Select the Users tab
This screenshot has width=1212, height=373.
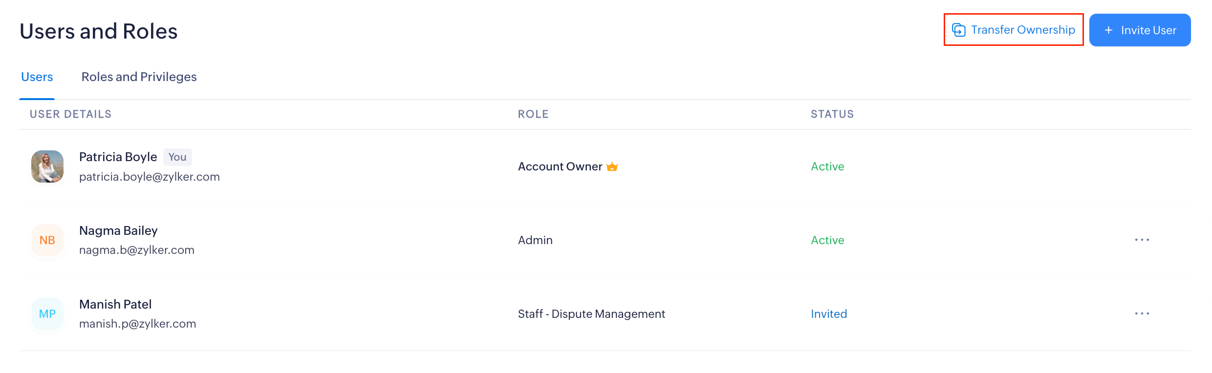[37, 77]
